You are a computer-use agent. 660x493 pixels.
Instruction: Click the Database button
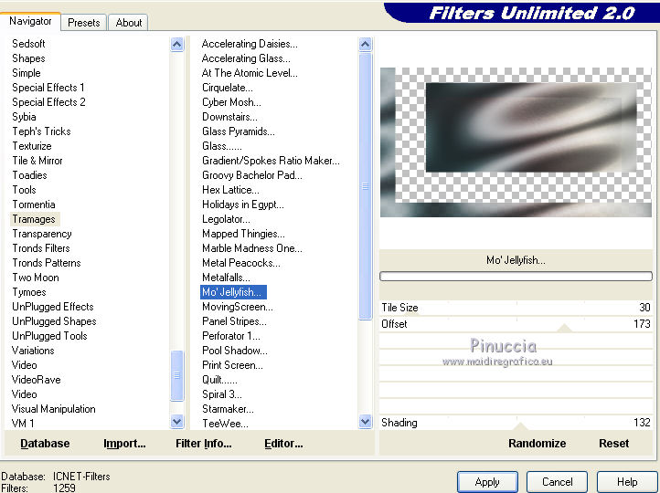point(45,444)
